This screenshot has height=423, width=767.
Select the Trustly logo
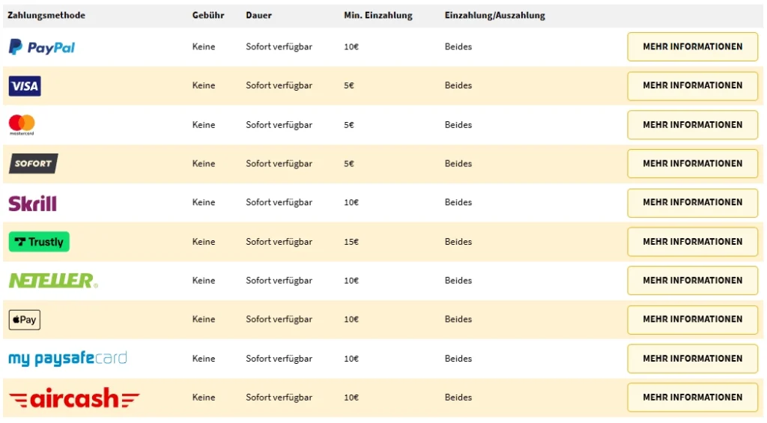point(39,242)
